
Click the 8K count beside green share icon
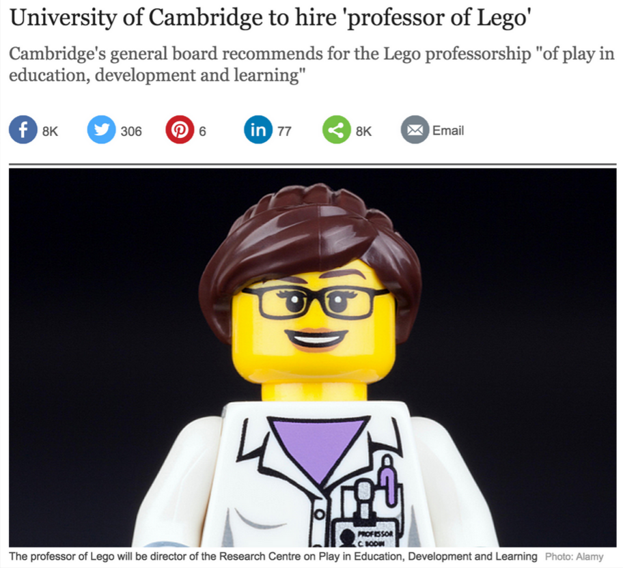[x=363, y=131]
